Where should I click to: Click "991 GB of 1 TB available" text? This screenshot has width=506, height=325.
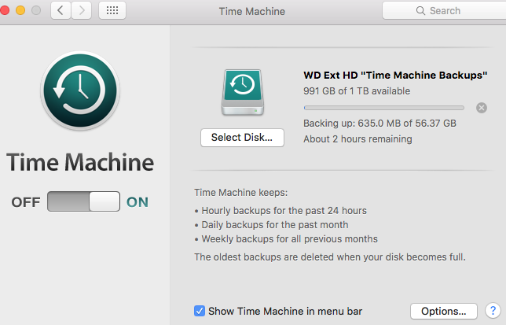tap(357, 91)
